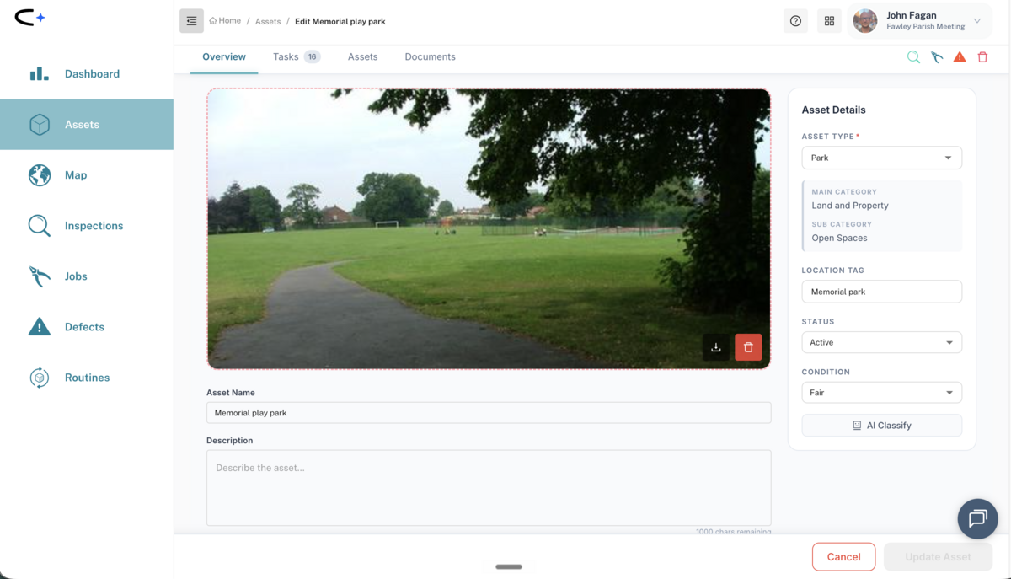Click the Asset Name input field
The width and height of the screenshot is (1011, 579).
pos(489,413)
